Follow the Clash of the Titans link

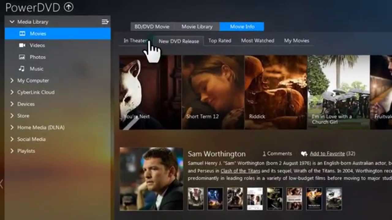tap(240, 171)
